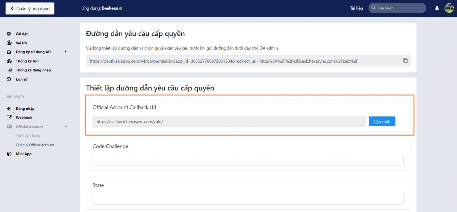Click the Mini App cube icon

click(x=9, y=154)
